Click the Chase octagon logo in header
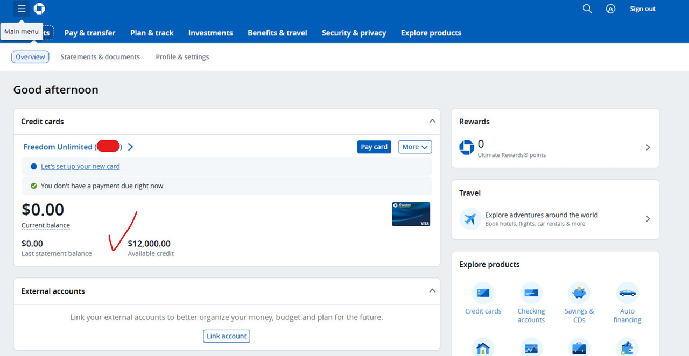 pos(39,9)
